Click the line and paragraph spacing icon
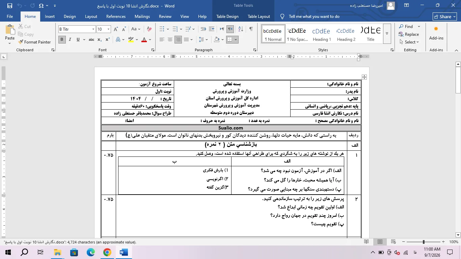This screenshot has width=461, height=259. tap(201, 39)
